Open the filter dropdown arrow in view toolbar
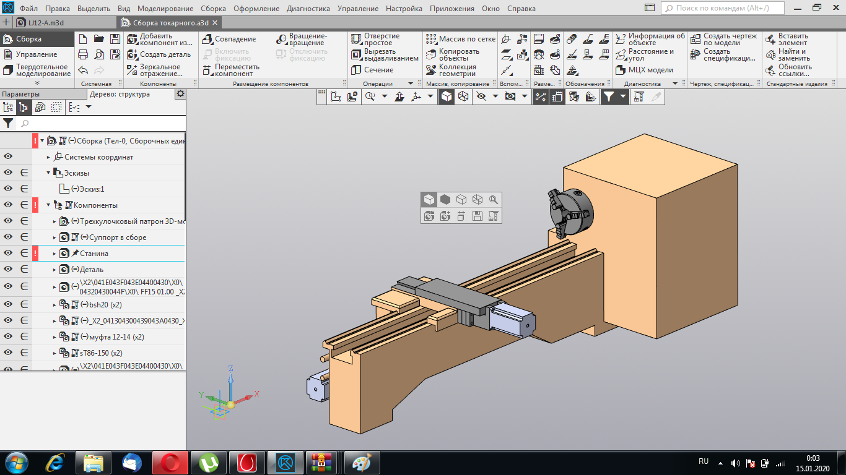Viewport: 846px width, 475px height. click(623, 96)
